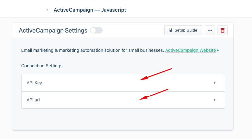Screen dimensions: 252x139
Task: Open the Setup Guide
Action: coord(183,30)
